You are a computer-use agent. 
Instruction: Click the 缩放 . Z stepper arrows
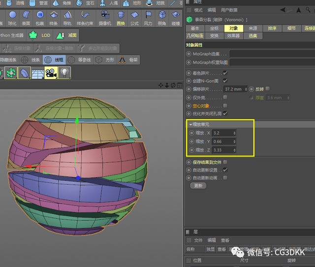(x=234, y=150)
